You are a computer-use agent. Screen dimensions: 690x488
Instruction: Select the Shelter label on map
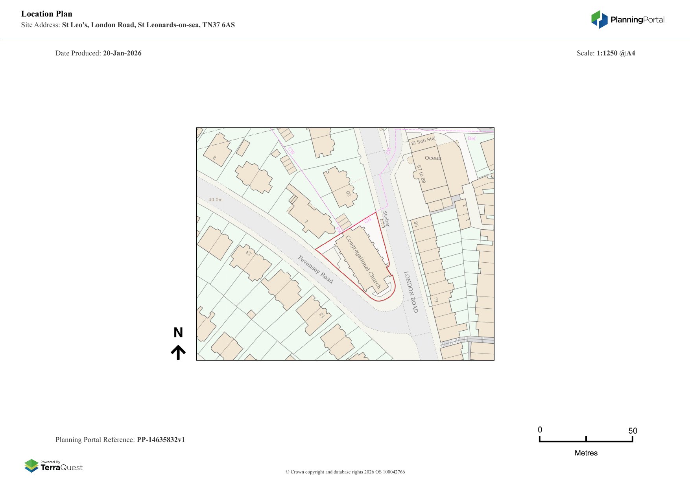[x=386, y=219]
